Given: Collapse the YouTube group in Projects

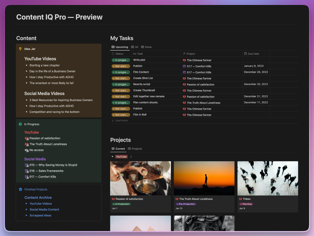Looking at the screenshot, I should 112,156.
